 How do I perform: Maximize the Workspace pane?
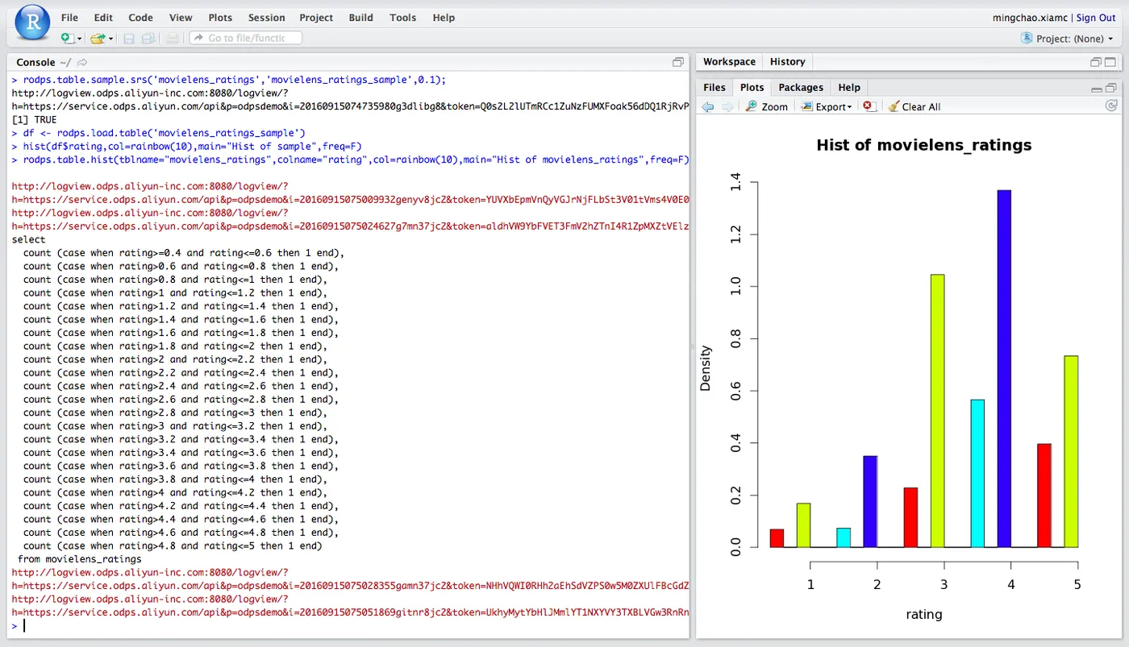pyautogui.click(x=1111, y=62)
